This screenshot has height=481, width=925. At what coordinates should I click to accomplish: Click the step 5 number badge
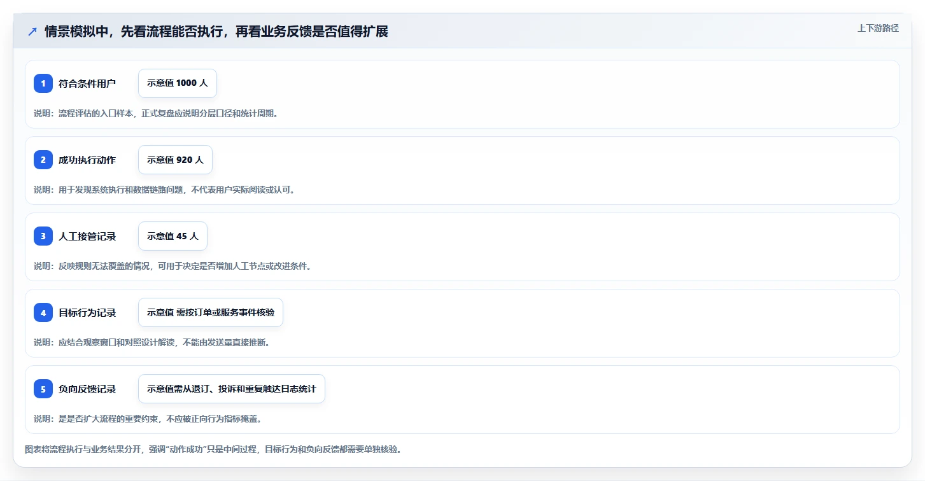(x=43, y=389)
